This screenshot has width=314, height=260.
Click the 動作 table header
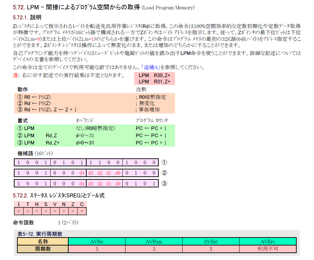23,90
